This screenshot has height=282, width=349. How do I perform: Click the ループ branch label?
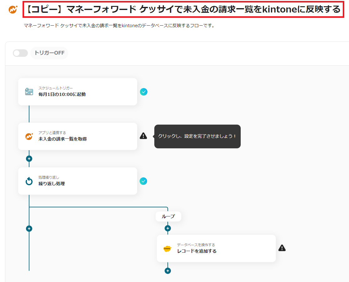(x=168, y=216)
